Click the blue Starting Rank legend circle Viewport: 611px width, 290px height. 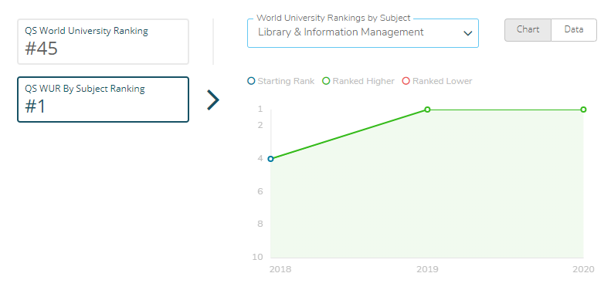(251, 81)
